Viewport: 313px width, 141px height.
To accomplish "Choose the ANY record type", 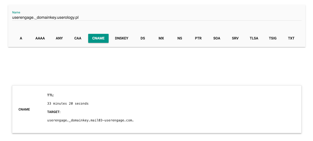I will (x=59, y=38).
